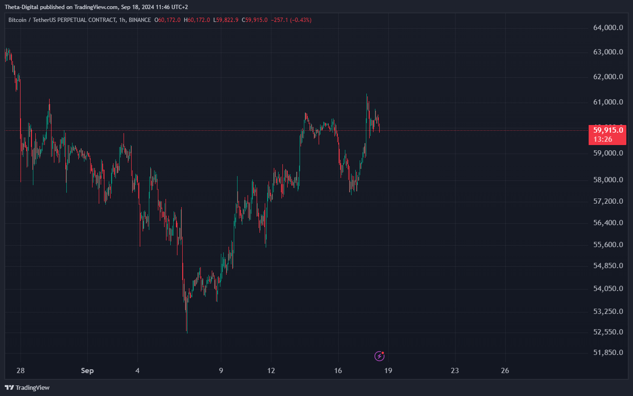This screenshot has width=633, height=396.
Task: Click the 58,000.0 price axis label
Action: 608,180
